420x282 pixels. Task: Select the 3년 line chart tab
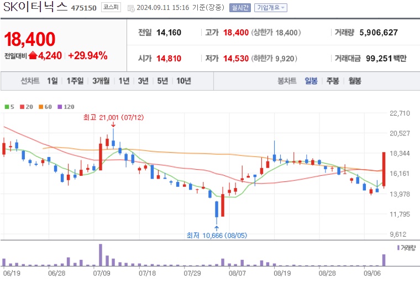pos(143,81)
